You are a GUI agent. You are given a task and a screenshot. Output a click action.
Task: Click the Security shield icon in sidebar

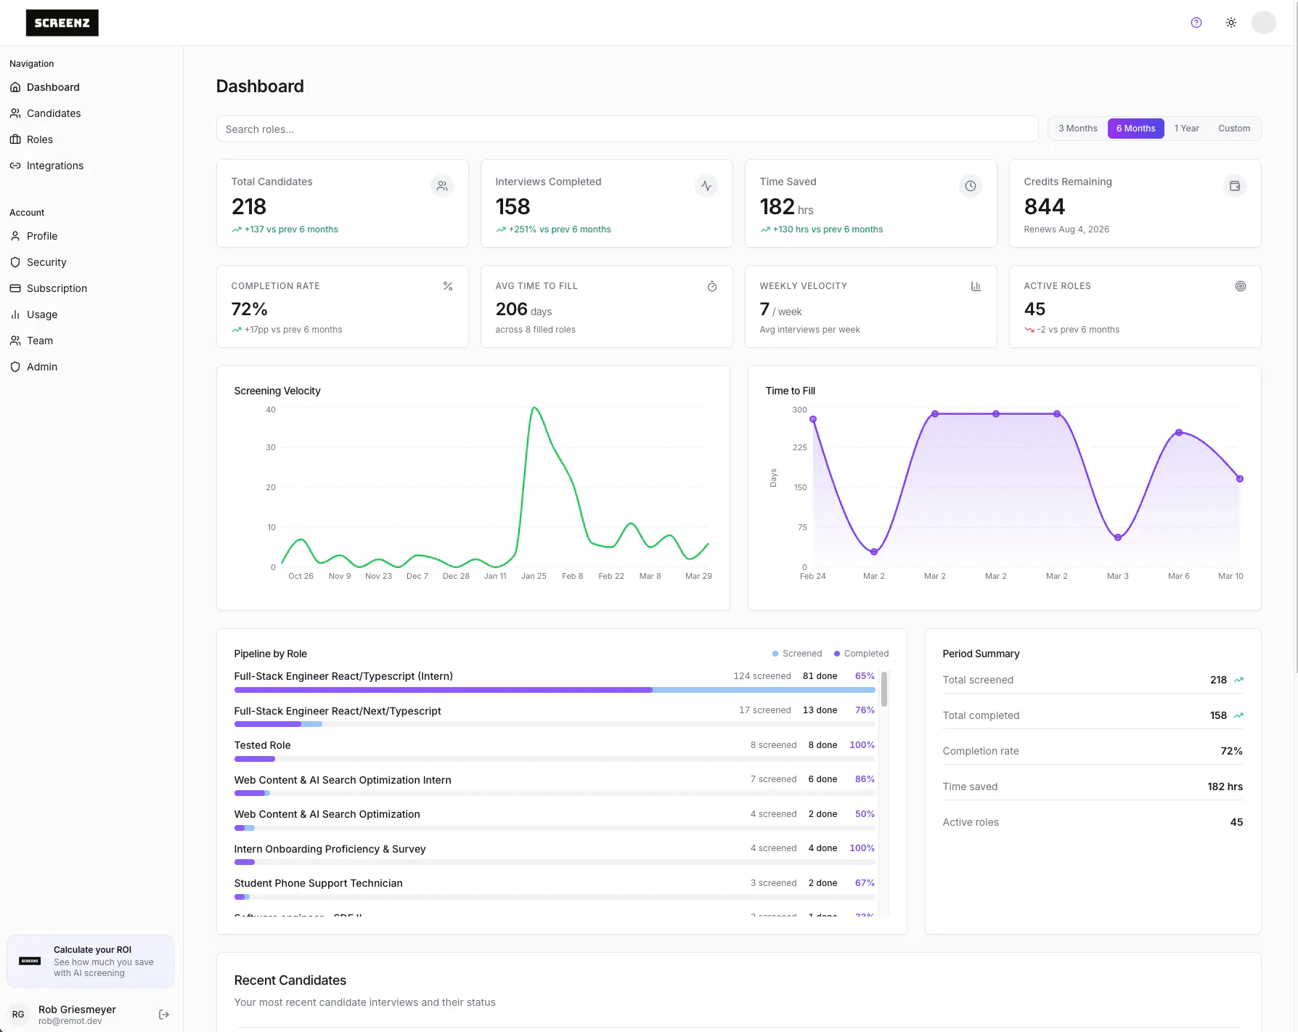tap(15, 262)
